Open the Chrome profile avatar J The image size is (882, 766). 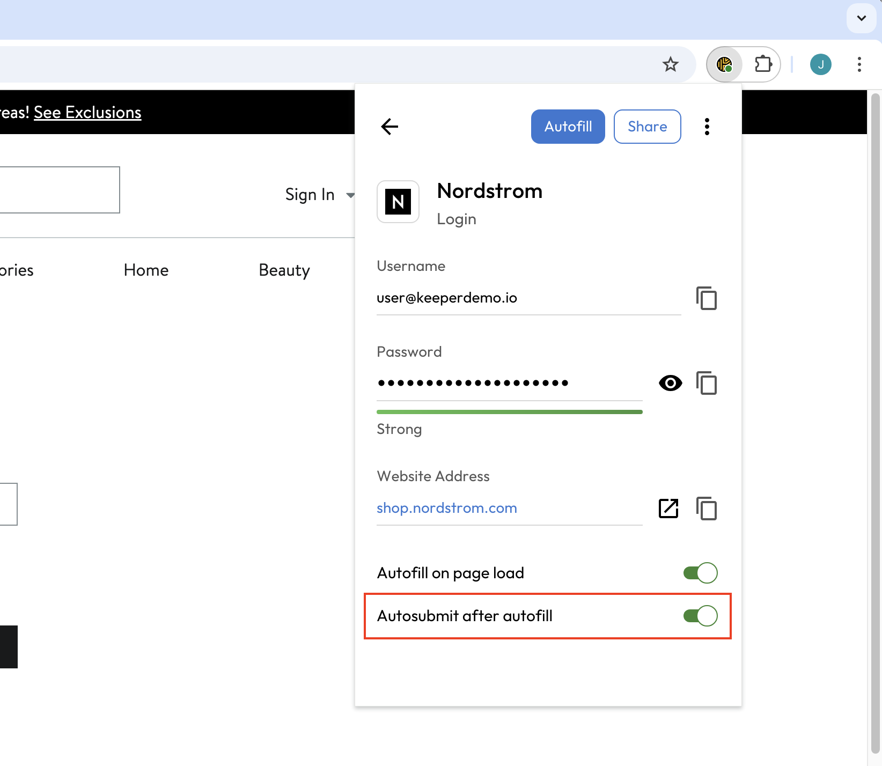click(x=820, y=64)
